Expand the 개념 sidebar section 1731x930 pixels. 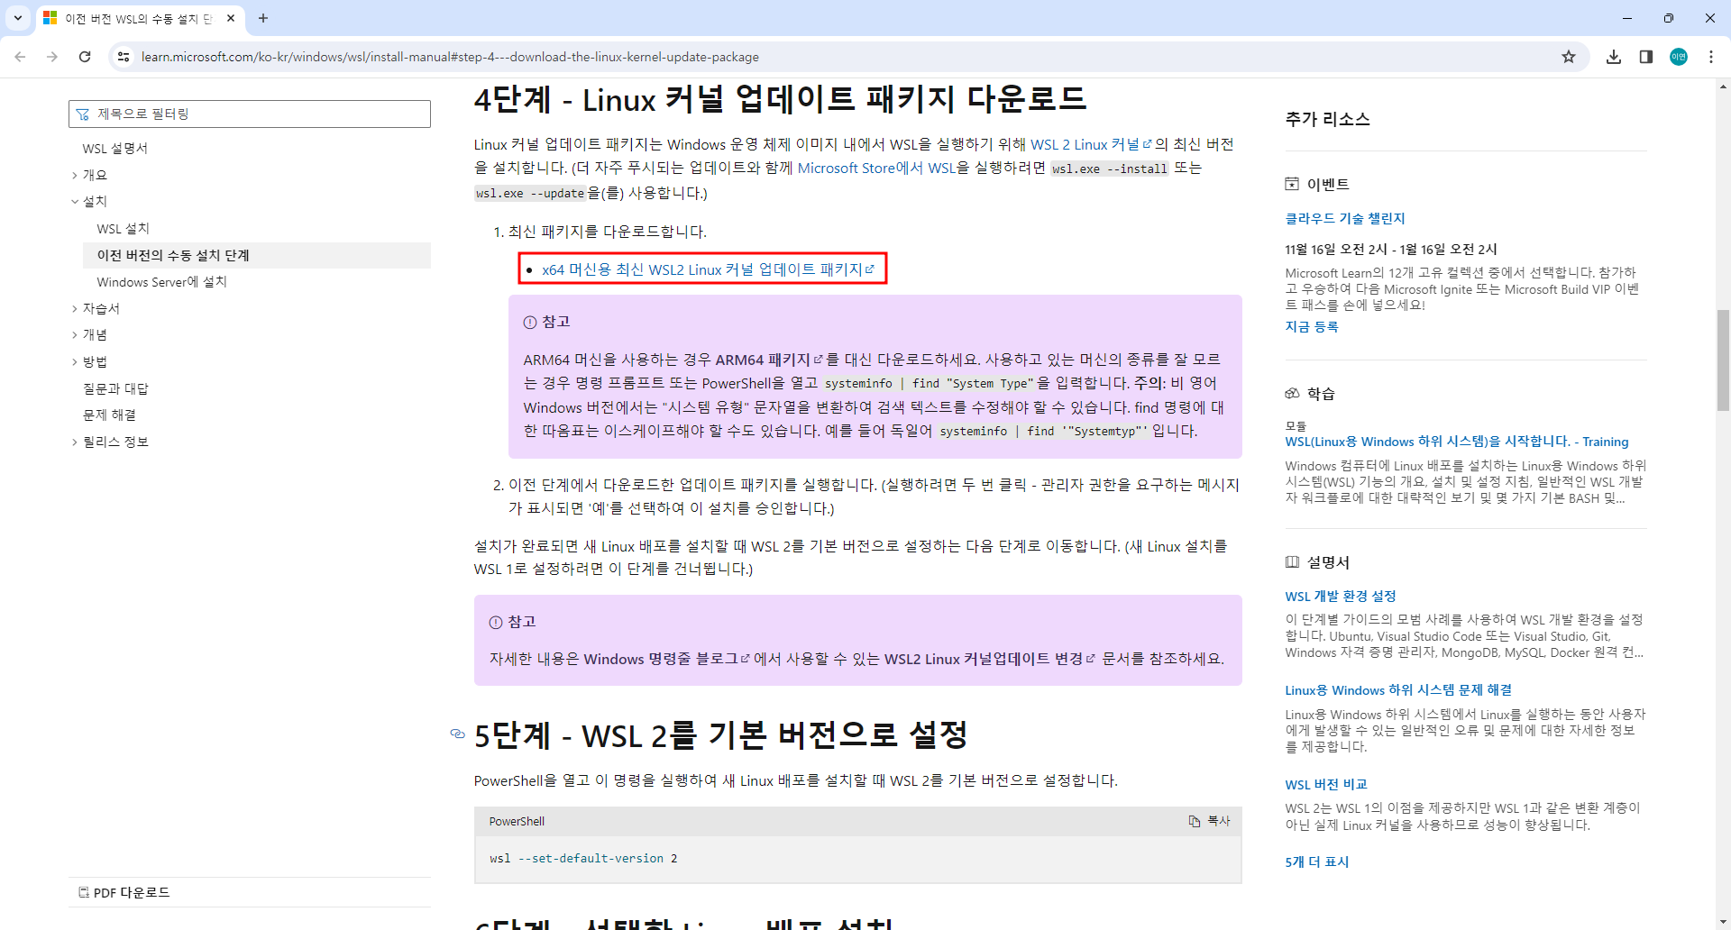(90, 334)
